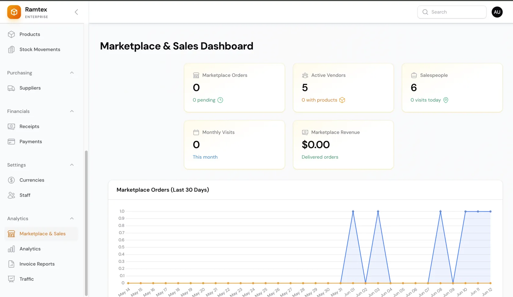The image size is (513, 297).
Task: Click the '0 pending' text
Action: [204, 100]
